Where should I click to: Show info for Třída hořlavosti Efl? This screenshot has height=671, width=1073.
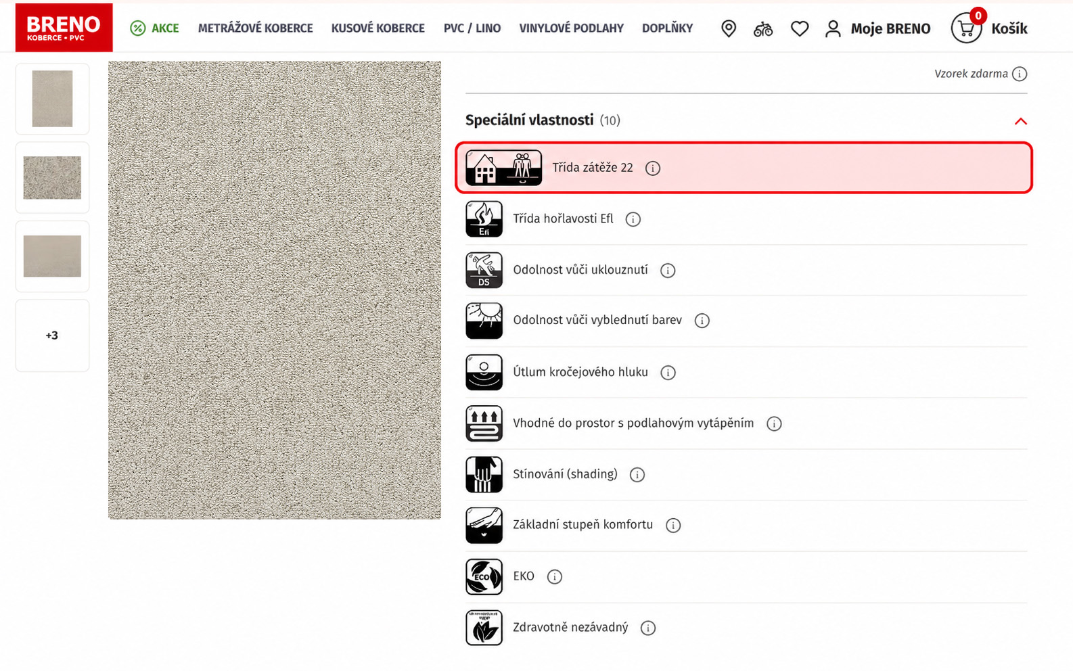[633, 219]
